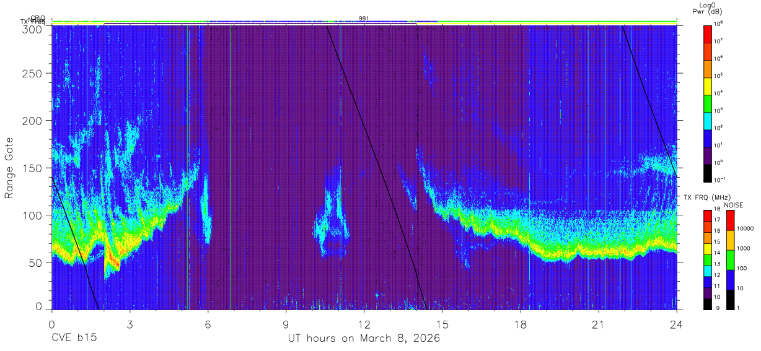761x351 pixels.
Task: Pick the green segment of the TX FRQ colorbar
Action: coord(708,260)
